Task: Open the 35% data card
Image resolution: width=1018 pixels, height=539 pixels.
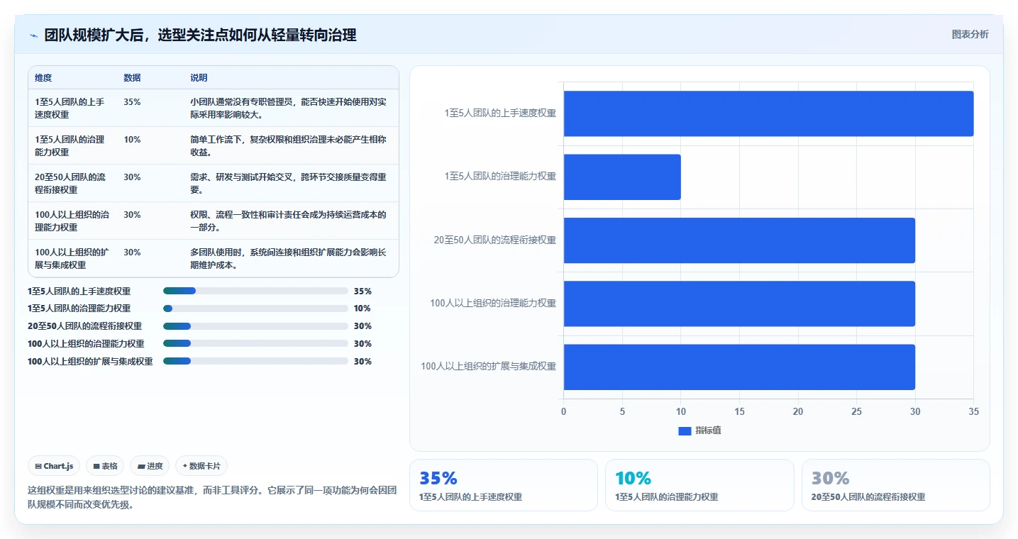Action: coord(504,485)
